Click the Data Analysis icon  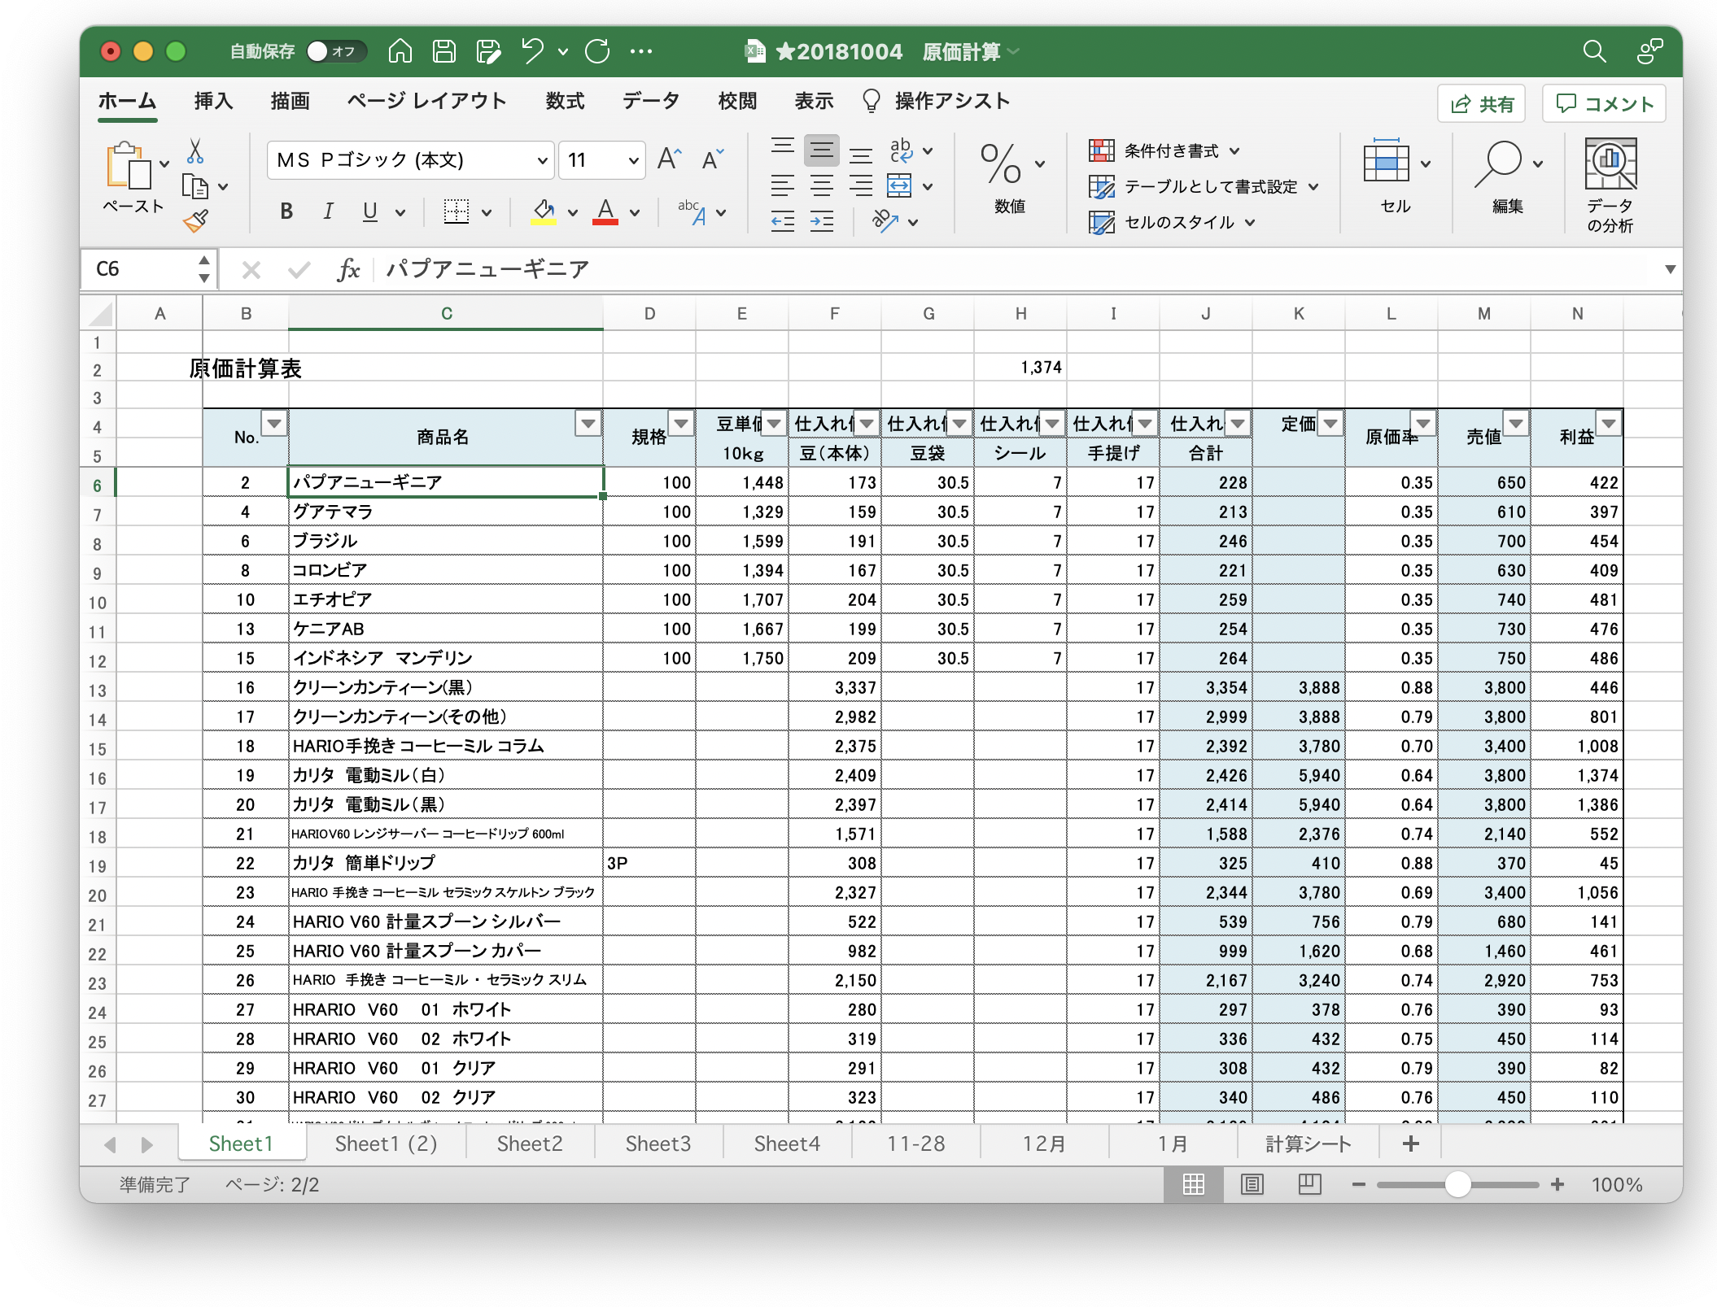pyautogui.click(x=1610, y=186)
